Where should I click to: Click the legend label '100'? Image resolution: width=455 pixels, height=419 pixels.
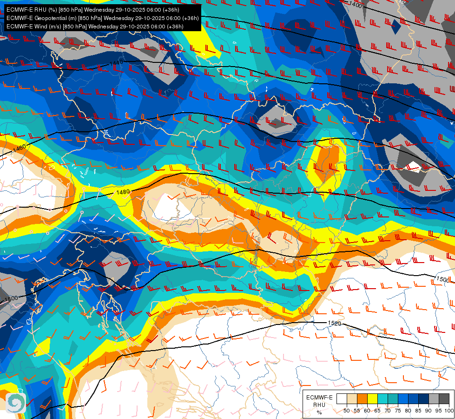[449, 411]
